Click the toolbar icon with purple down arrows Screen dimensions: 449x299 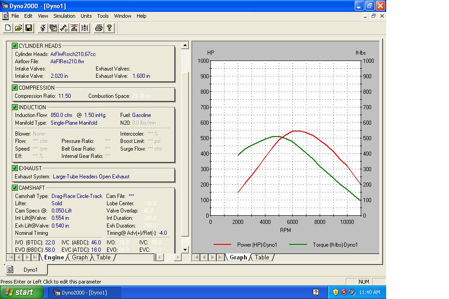click(43, 28)
